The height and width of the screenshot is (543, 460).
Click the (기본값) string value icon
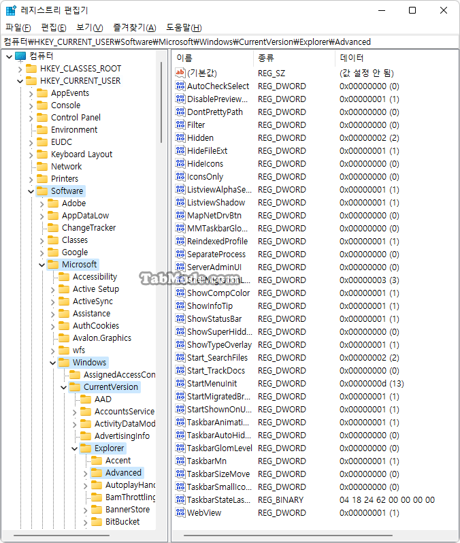tap(180, 73)
